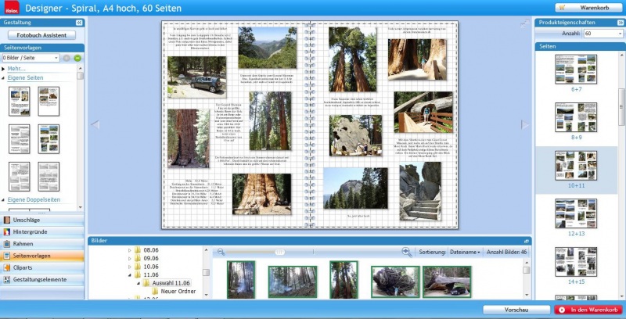Click the green minus icon in Seitenvorlagen
This screenshot has height=319, width=626.
coord(77,58)
